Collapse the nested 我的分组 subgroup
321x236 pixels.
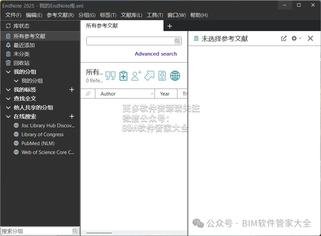point(16,81)
